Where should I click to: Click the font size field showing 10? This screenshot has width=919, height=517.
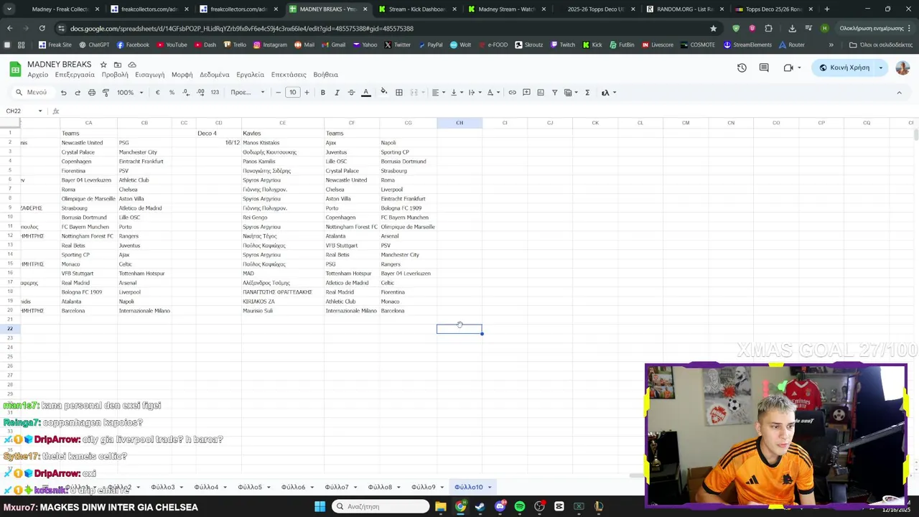coord(292,93)
